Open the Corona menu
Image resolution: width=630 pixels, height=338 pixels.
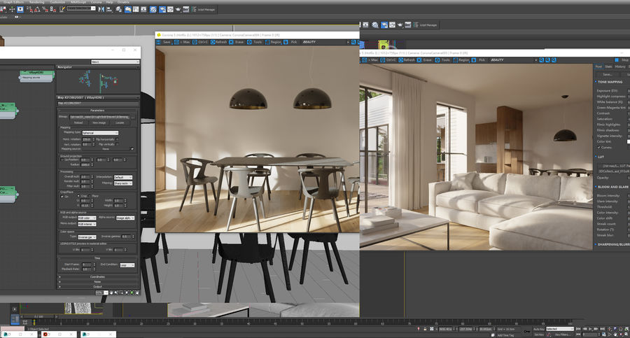pos(97,2)
